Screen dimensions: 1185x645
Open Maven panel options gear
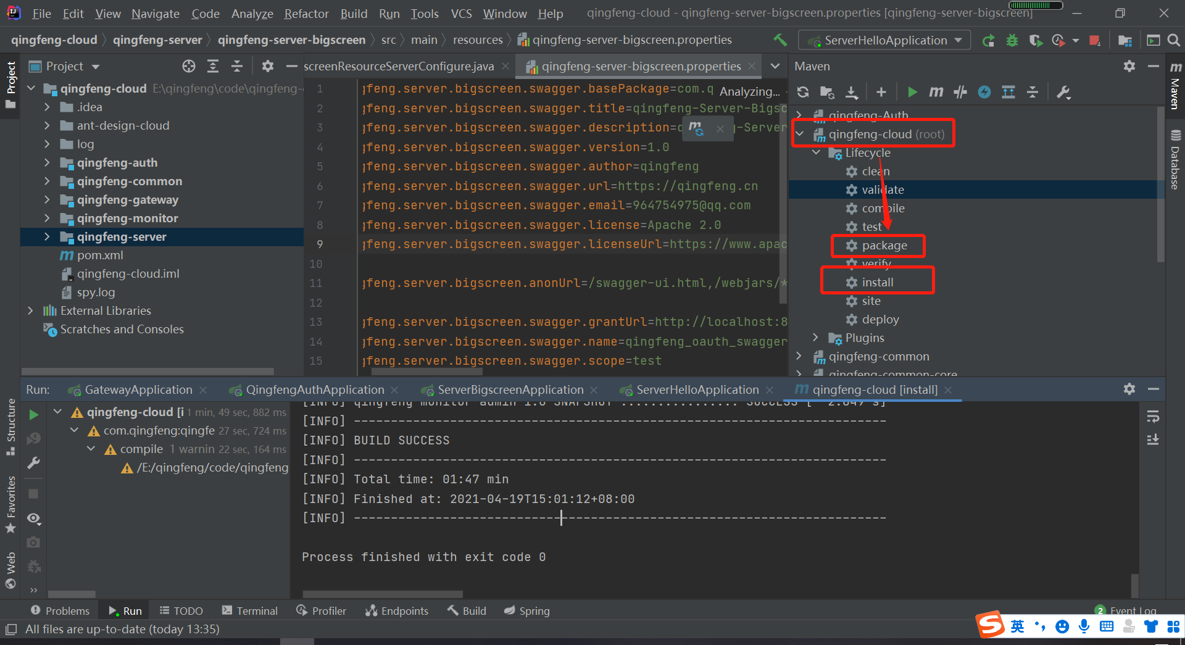click(1129, 66)
